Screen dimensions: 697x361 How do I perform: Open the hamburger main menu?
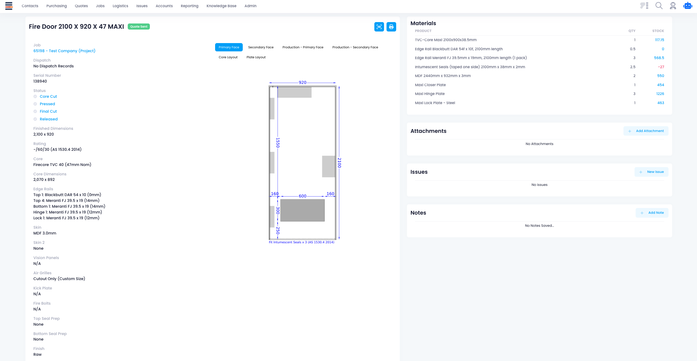[x=9, y=6]
